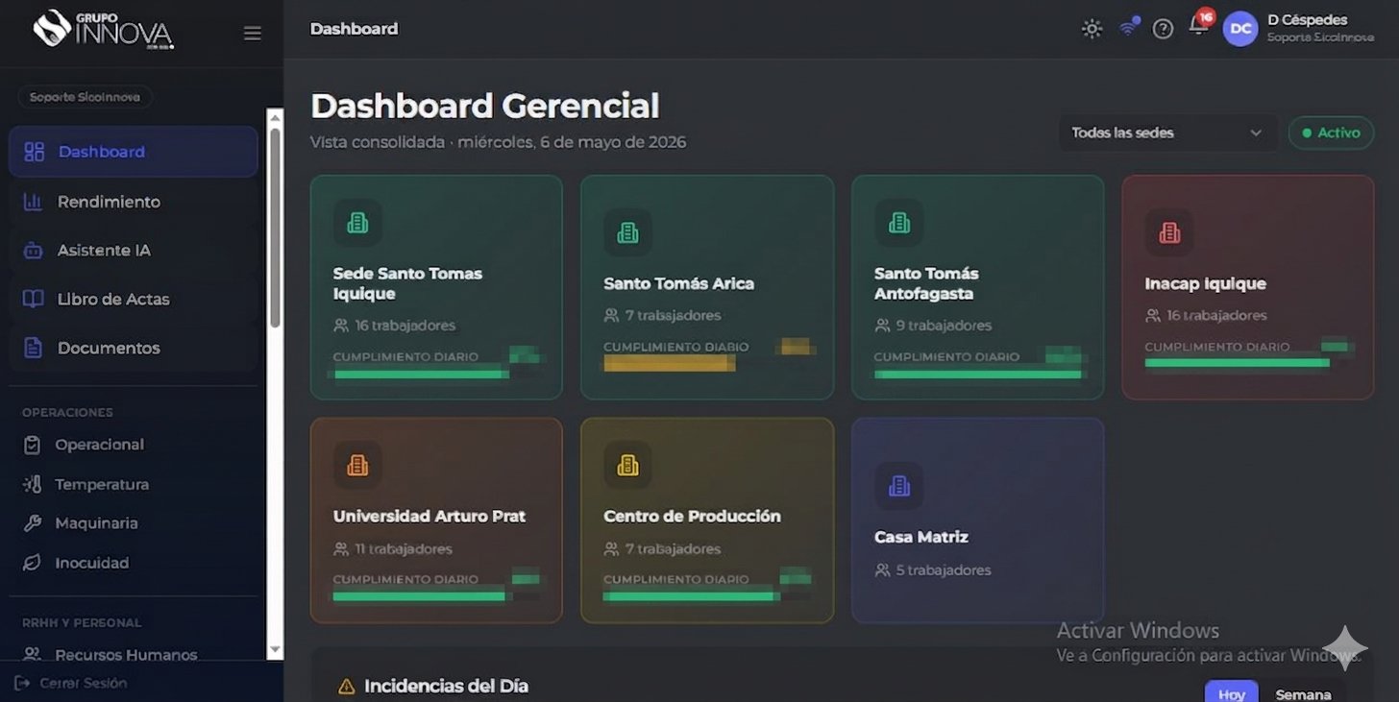Screen dimensions: 1399x702
Task: Open the Universidad Arturo Prat card
Action: (x=436, y=520)
